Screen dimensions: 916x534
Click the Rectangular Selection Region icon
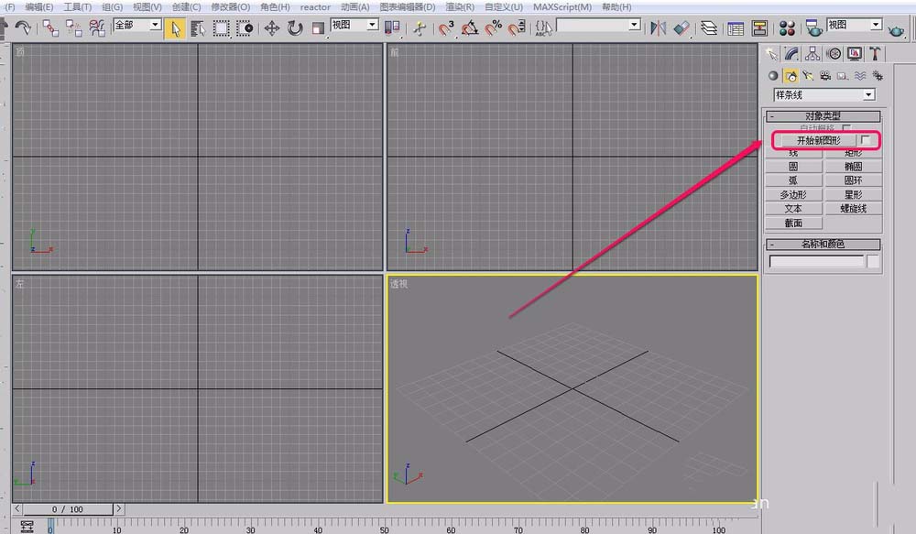222,28
